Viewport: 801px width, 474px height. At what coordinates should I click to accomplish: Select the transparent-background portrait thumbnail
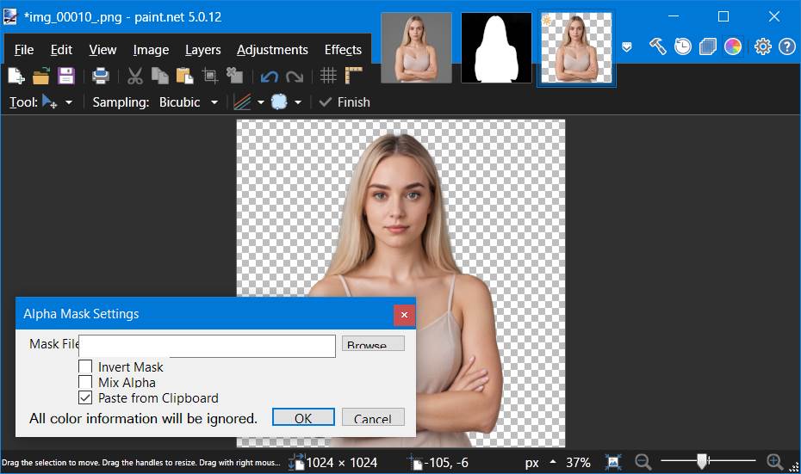pyautogui.click(x=576, y=48)
